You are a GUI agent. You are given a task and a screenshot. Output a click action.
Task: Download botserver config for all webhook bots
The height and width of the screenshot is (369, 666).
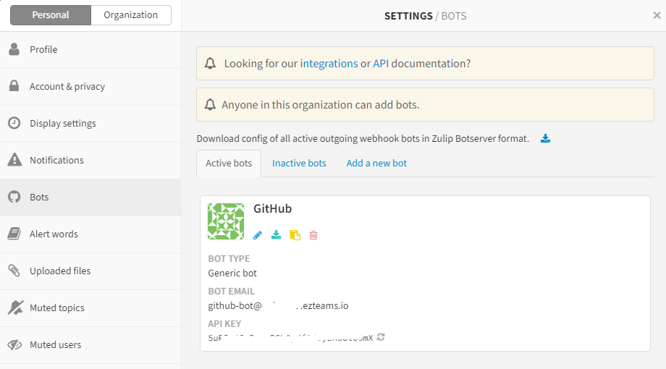point(545,138)
